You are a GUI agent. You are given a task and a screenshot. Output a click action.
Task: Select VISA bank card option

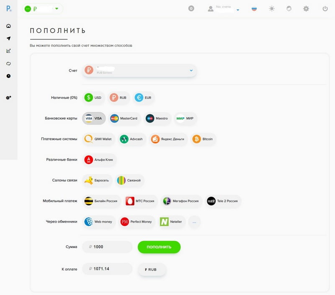[x=94, y=118]
